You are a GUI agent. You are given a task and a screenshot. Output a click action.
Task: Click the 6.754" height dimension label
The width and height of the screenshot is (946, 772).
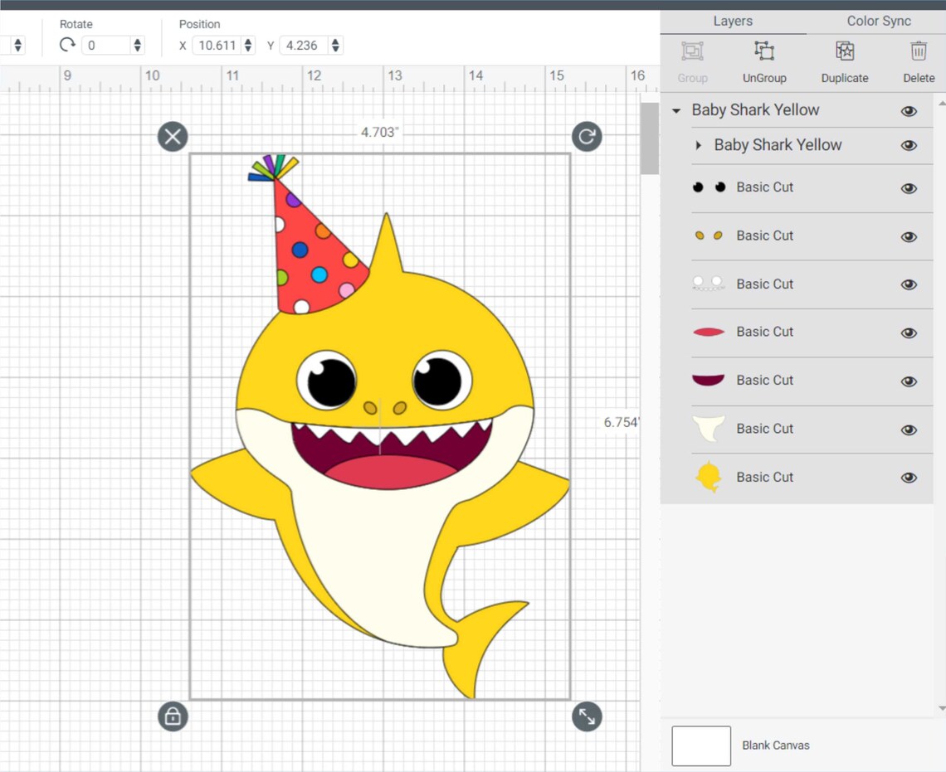[621, 422]
